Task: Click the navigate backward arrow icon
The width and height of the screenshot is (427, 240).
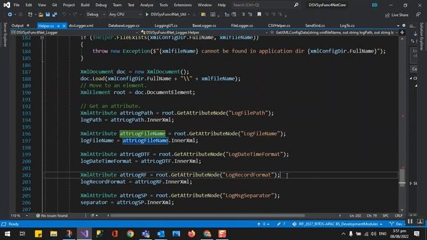Action: tap(10, 15)
